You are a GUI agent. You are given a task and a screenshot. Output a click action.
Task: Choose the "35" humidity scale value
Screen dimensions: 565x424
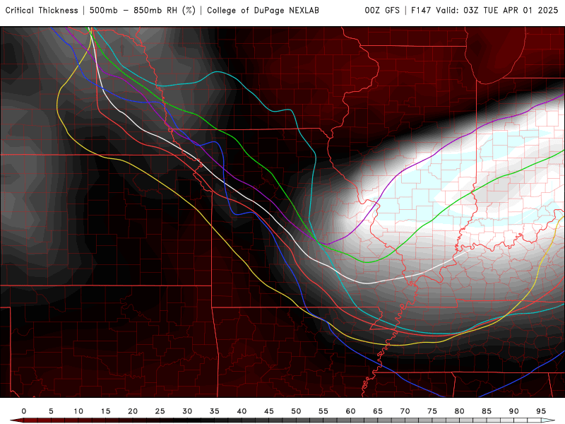point(215,411)
